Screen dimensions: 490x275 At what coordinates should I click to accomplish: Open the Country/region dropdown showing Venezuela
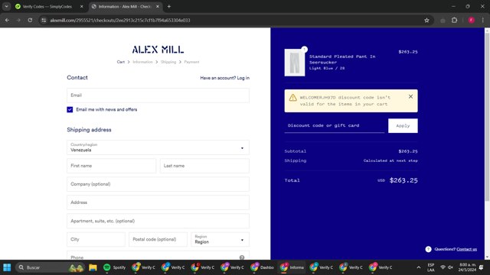[x=158, y=147]
